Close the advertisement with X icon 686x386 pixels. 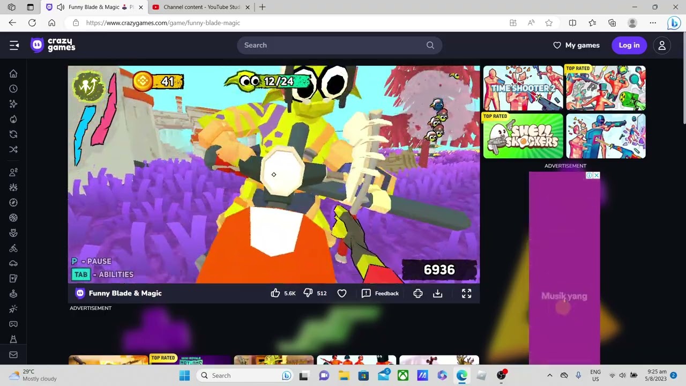point(596,175)
